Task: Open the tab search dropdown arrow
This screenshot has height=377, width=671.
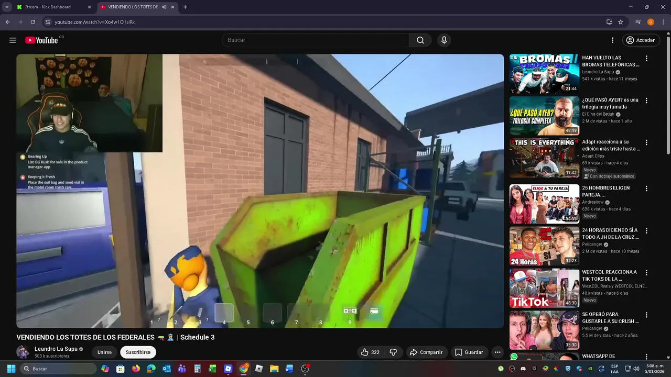Action: [x=7, y=7]
